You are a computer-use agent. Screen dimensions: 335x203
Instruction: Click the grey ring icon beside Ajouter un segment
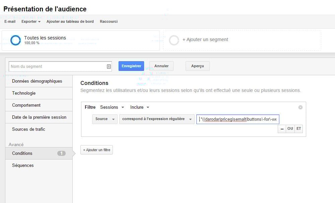click(174, 40)
